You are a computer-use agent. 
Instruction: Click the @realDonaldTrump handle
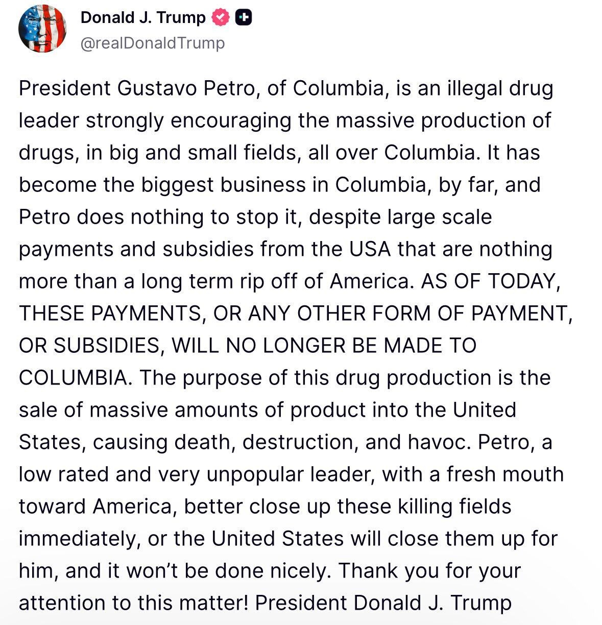153,43
